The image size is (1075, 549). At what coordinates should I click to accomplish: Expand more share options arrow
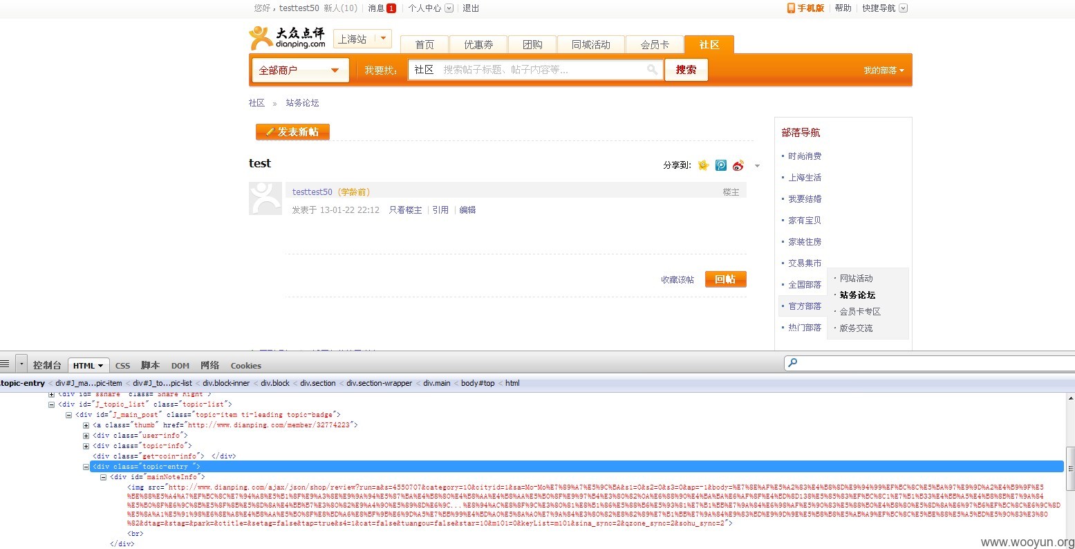click(x=757, y=166)
